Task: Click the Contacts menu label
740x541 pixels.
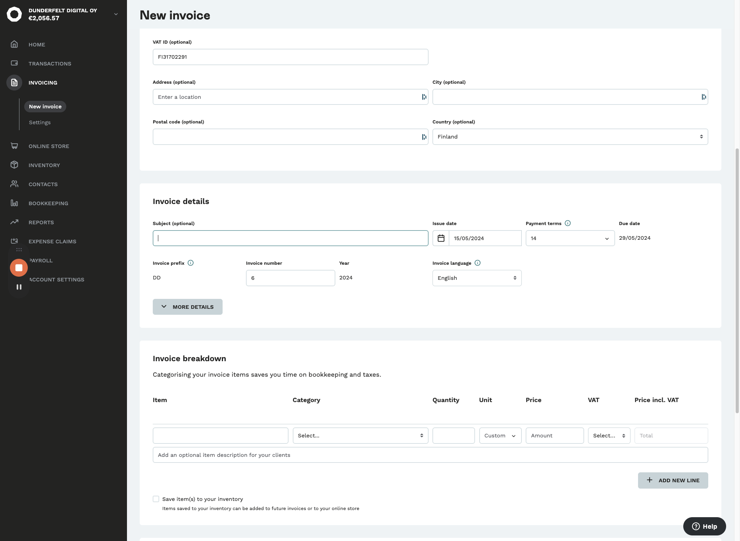Action: tap(43, 184)
